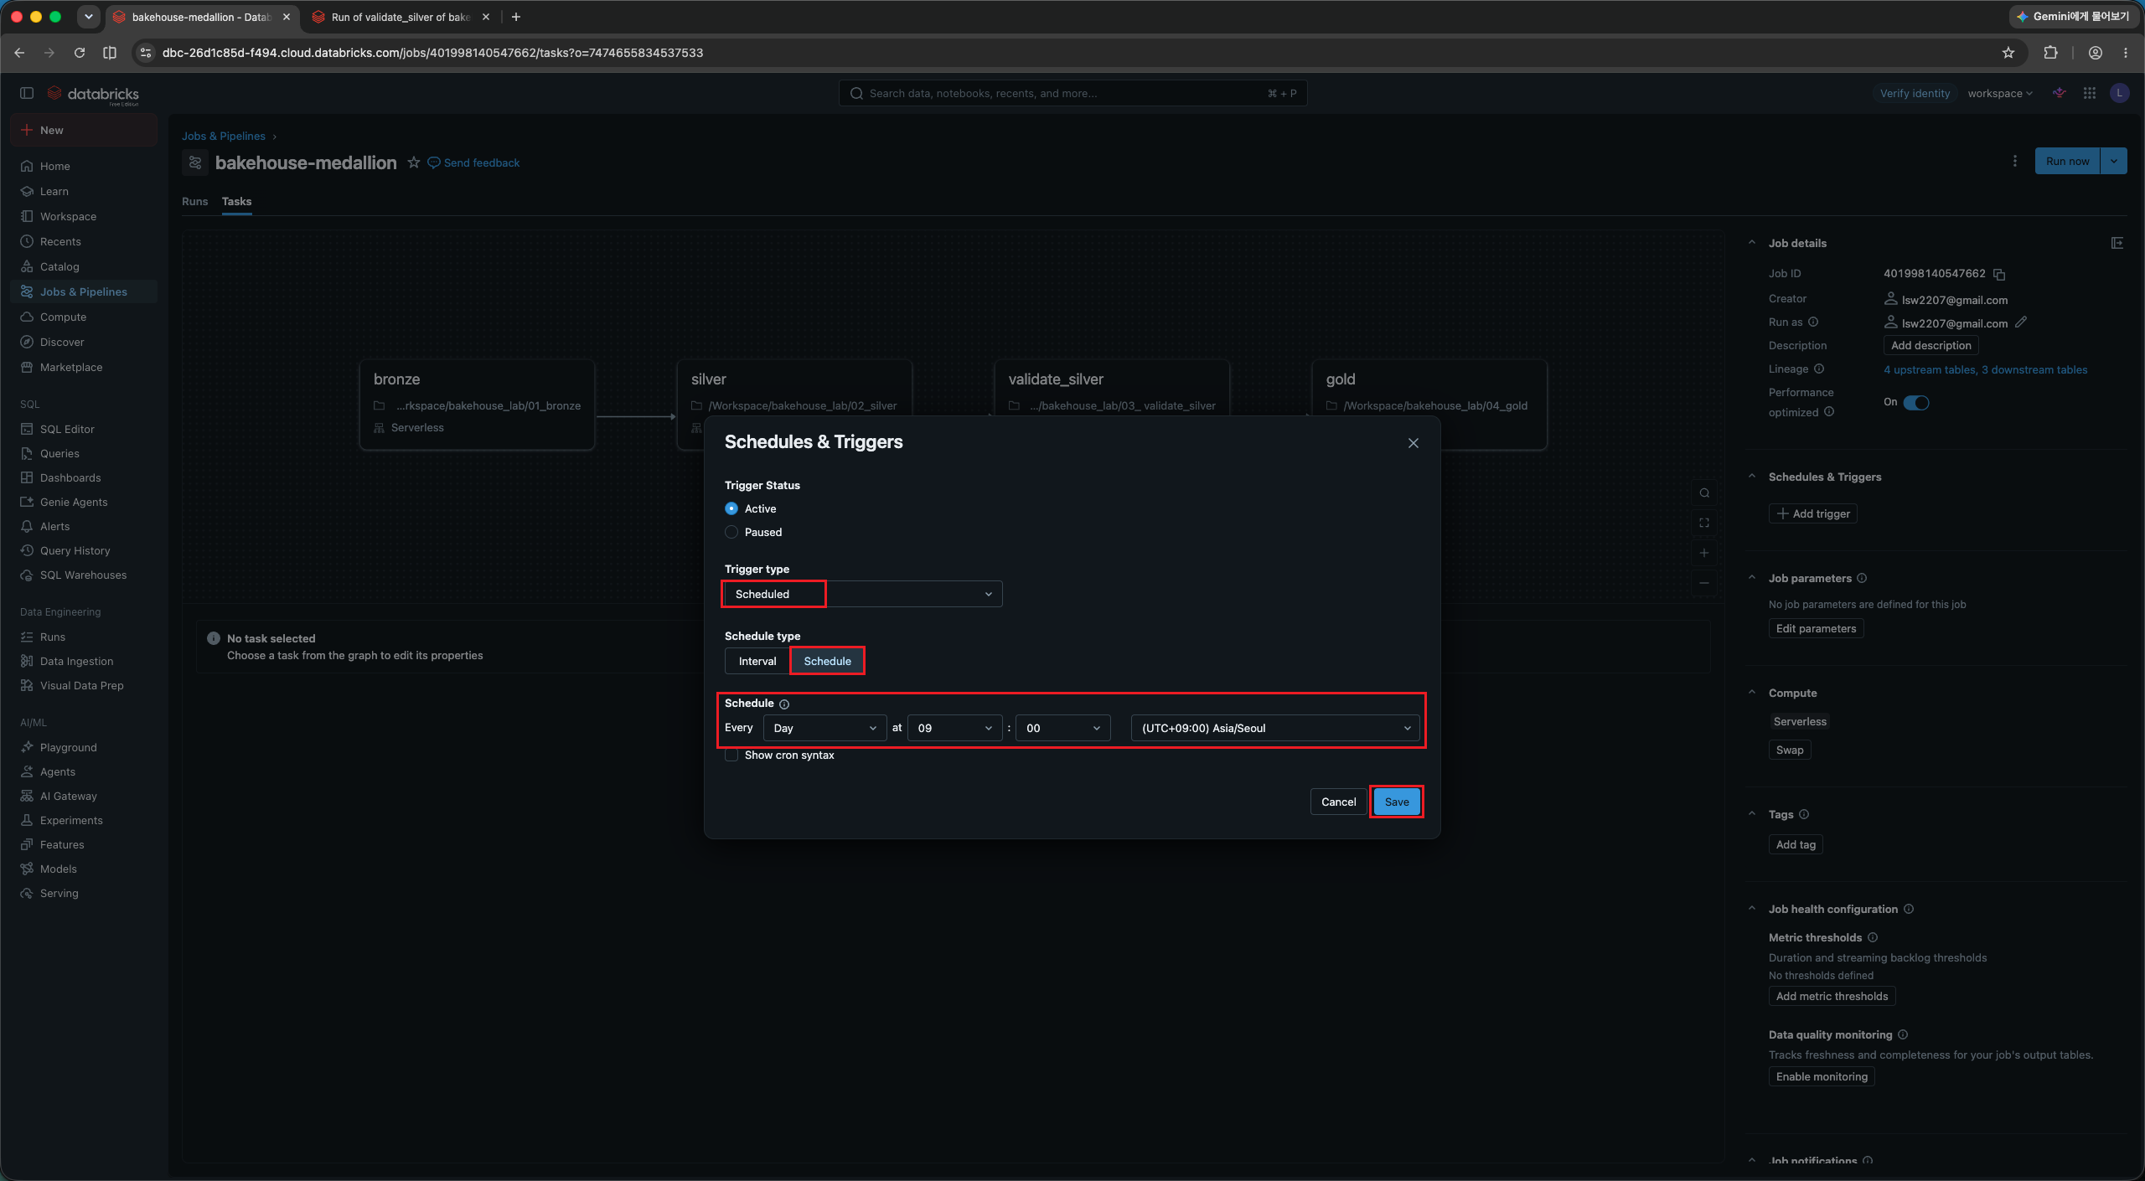Edit the Run as user pencil icon
The width and height of the screenshot is (2145, 1181).
click(2021, 322)
